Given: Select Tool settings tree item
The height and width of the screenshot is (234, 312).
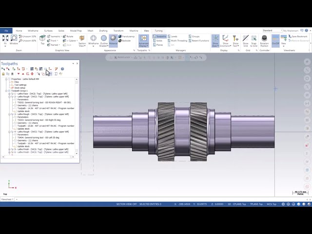Looking at the screenshot, I should [x=20, y=85].
